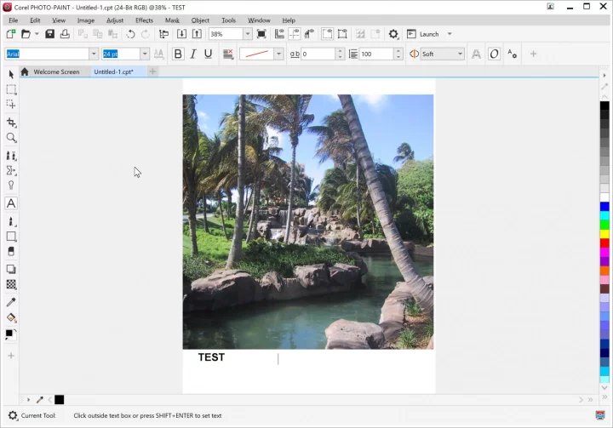Select the Text tool in the toolbox
The image size is (613, 428).
pyautogui.click(x=11, y=203)
